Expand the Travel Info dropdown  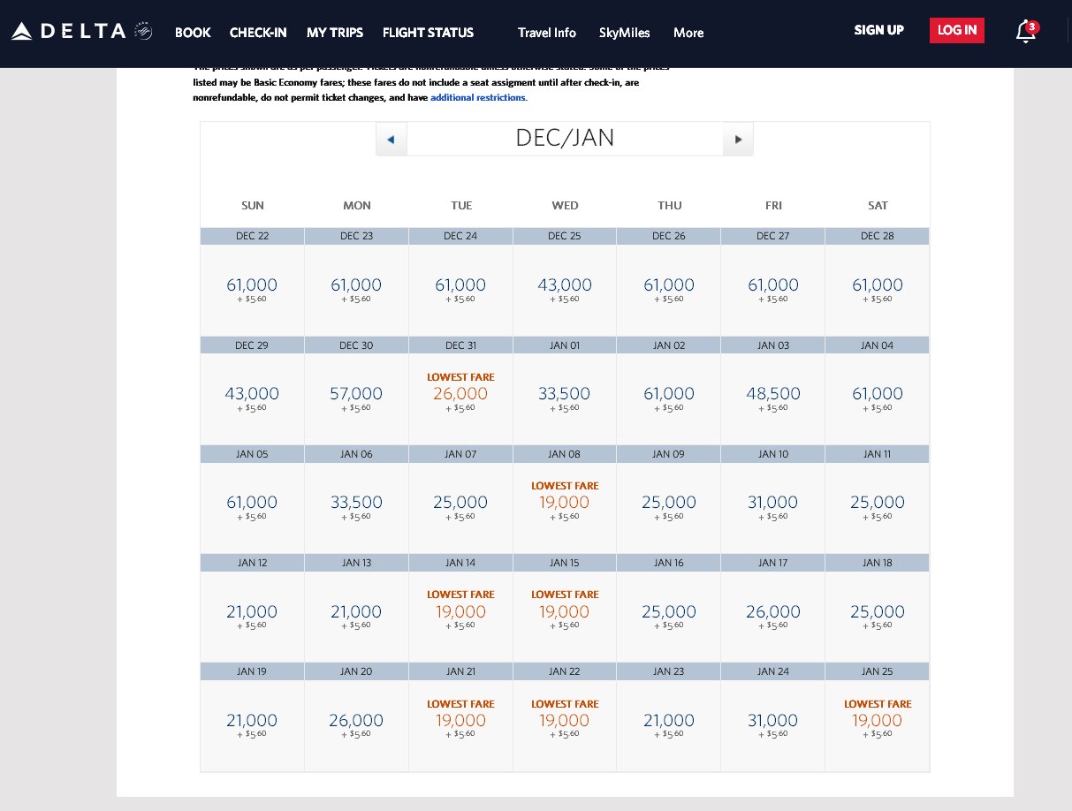[546, 33]
